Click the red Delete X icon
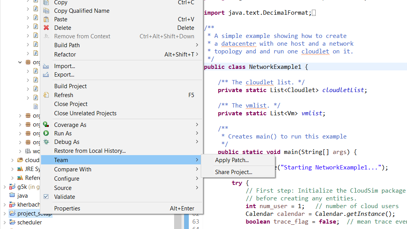The height and width of the screenshot is (229, 407). 46,27
